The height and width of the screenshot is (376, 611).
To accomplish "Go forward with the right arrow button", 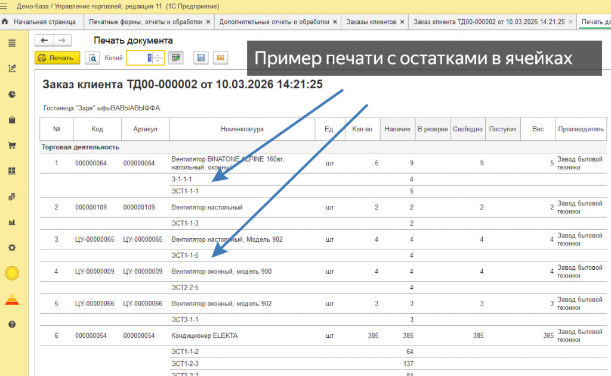I will pos(62,40).
